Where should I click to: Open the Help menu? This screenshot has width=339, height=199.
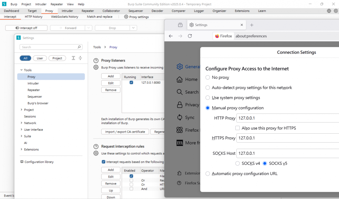[81, 4]
